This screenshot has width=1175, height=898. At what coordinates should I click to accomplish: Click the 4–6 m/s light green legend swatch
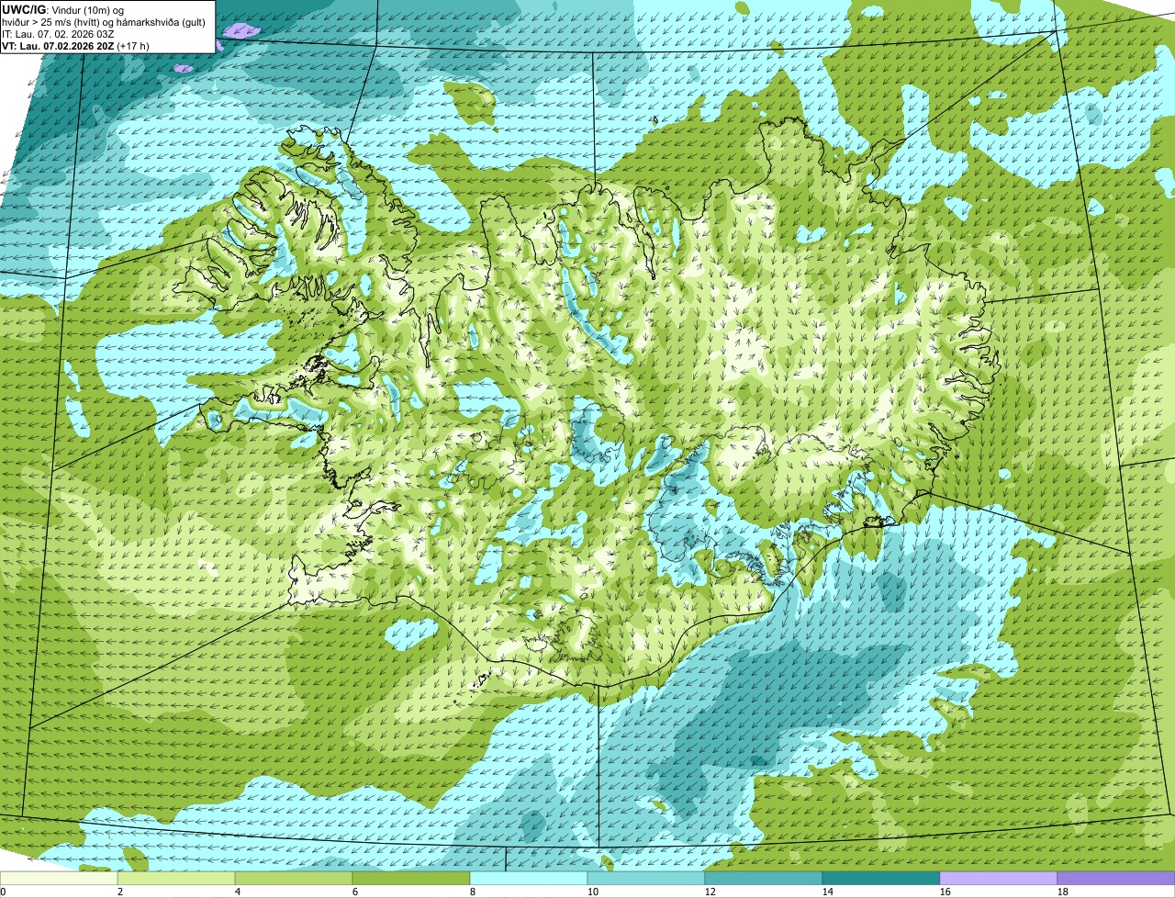click(294, 879)
